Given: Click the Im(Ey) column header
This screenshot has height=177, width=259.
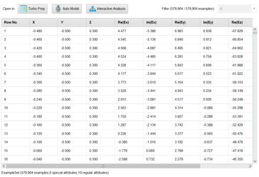Looking at the screenshot, I should (214, 22).
